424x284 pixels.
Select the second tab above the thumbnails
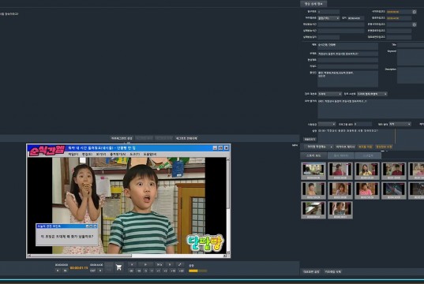pos(341,155)
